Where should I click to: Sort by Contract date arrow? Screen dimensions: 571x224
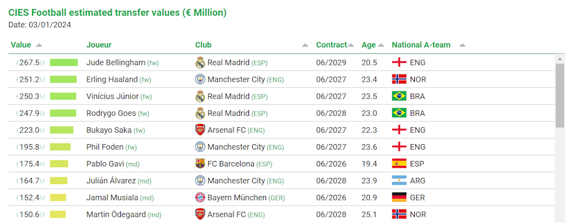350,45
